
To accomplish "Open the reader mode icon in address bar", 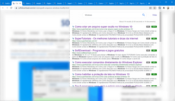I will click(x=150, y=8).
